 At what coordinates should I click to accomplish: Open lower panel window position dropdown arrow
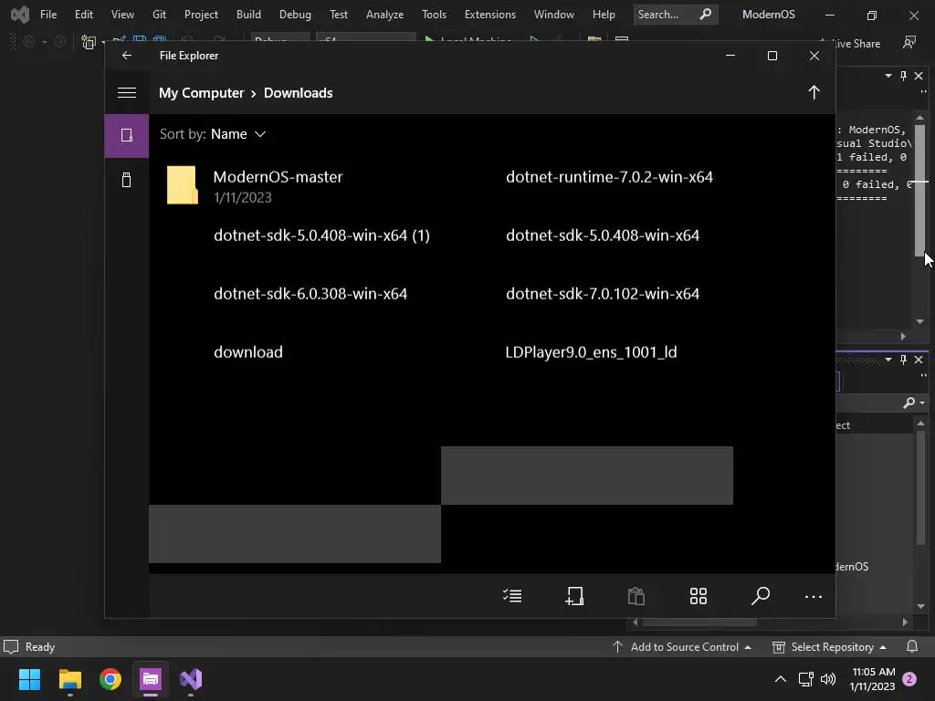(888, 360)
